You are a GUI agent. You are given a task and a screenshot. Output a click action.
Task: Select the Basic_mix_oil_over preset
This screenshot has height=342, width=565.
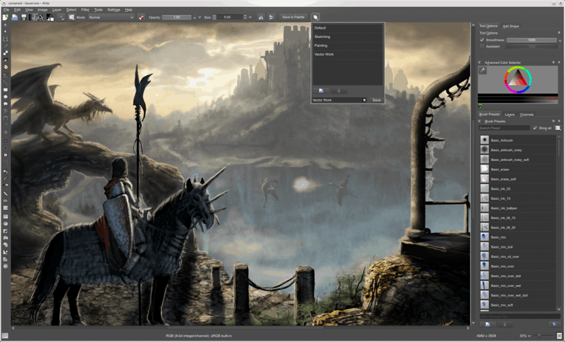(518, 256)
